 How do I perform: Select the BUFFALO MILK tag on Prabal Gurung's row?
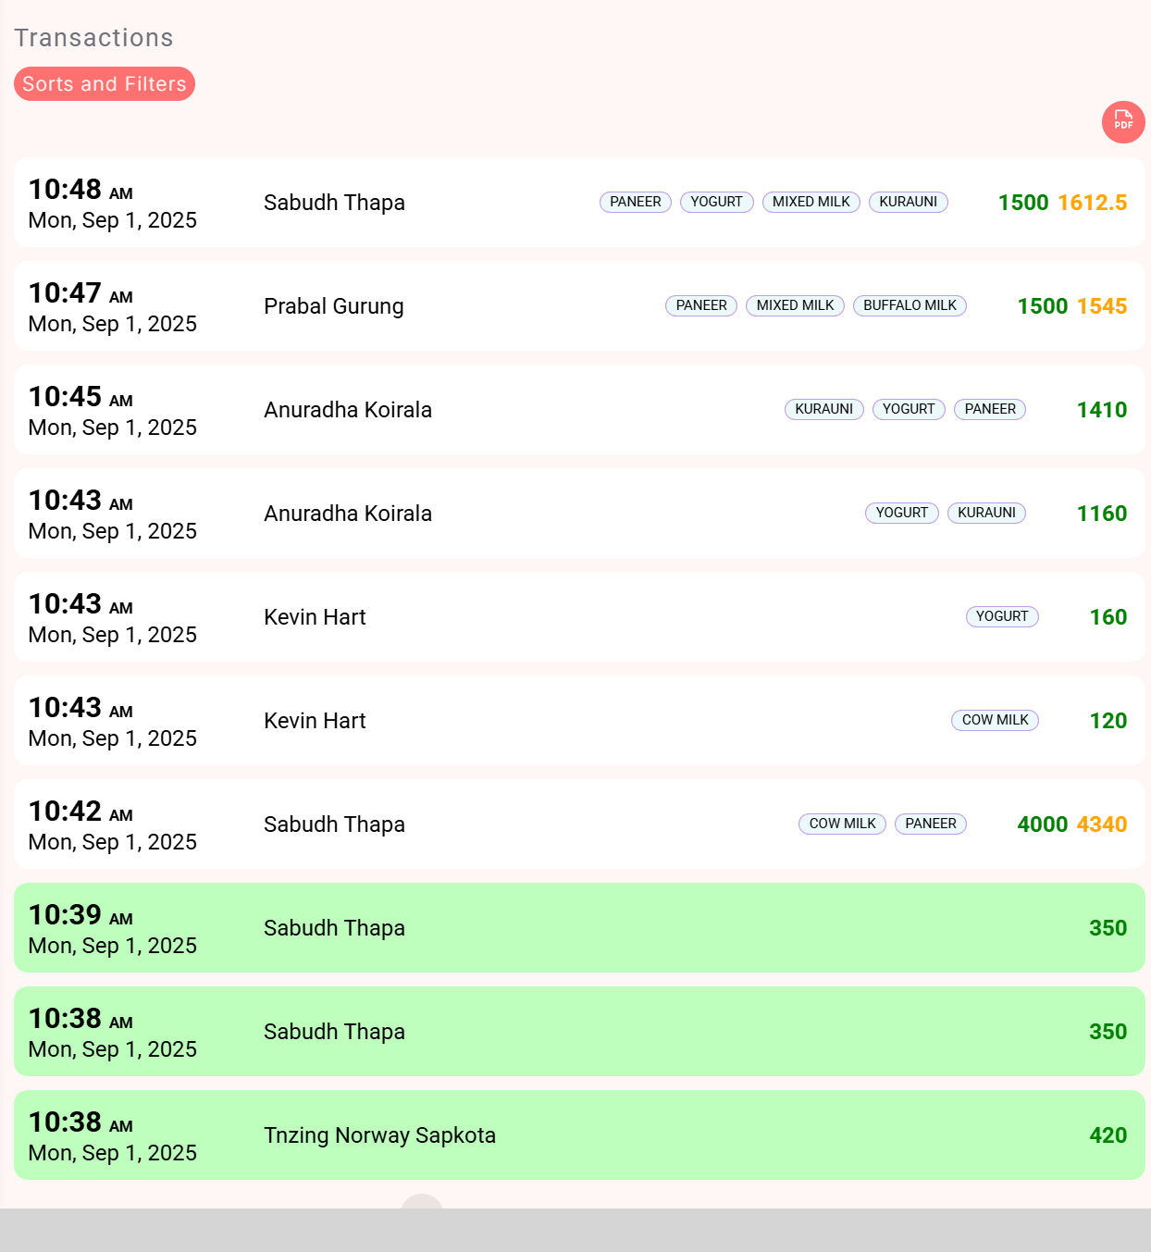pos(910,305)
